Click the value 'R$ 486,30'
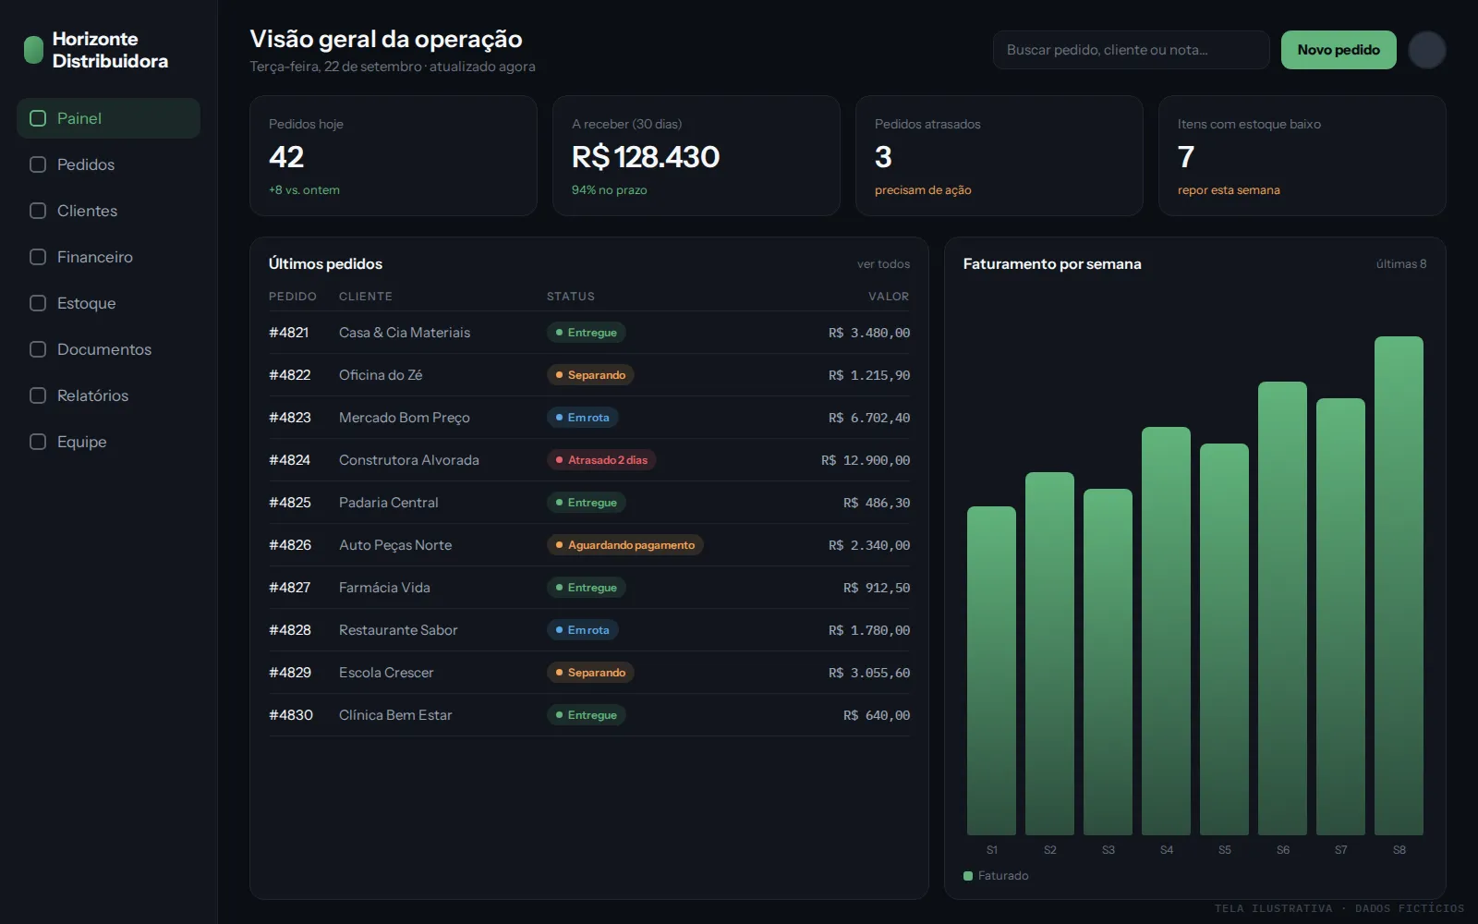 [877, 503]
